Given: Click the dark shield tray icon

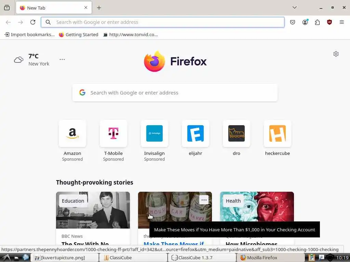Looking at the screenshot, I should coord(330,258).
